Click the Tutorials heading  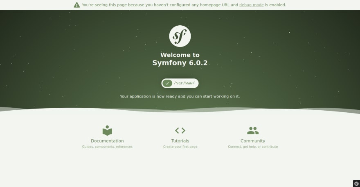[x=180, y=141]
